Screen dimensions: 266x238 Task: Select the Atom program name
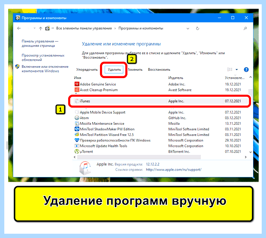84,118
